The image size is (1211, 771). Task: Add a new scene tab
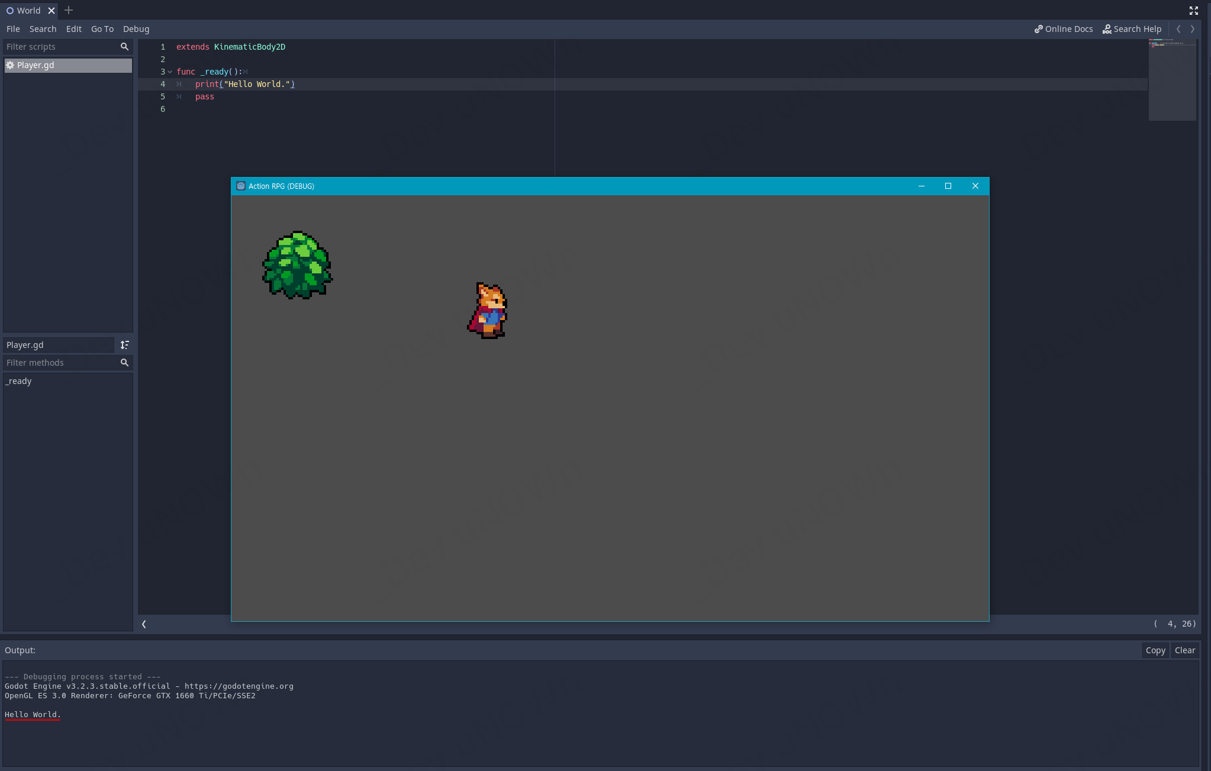click(69, 10)
